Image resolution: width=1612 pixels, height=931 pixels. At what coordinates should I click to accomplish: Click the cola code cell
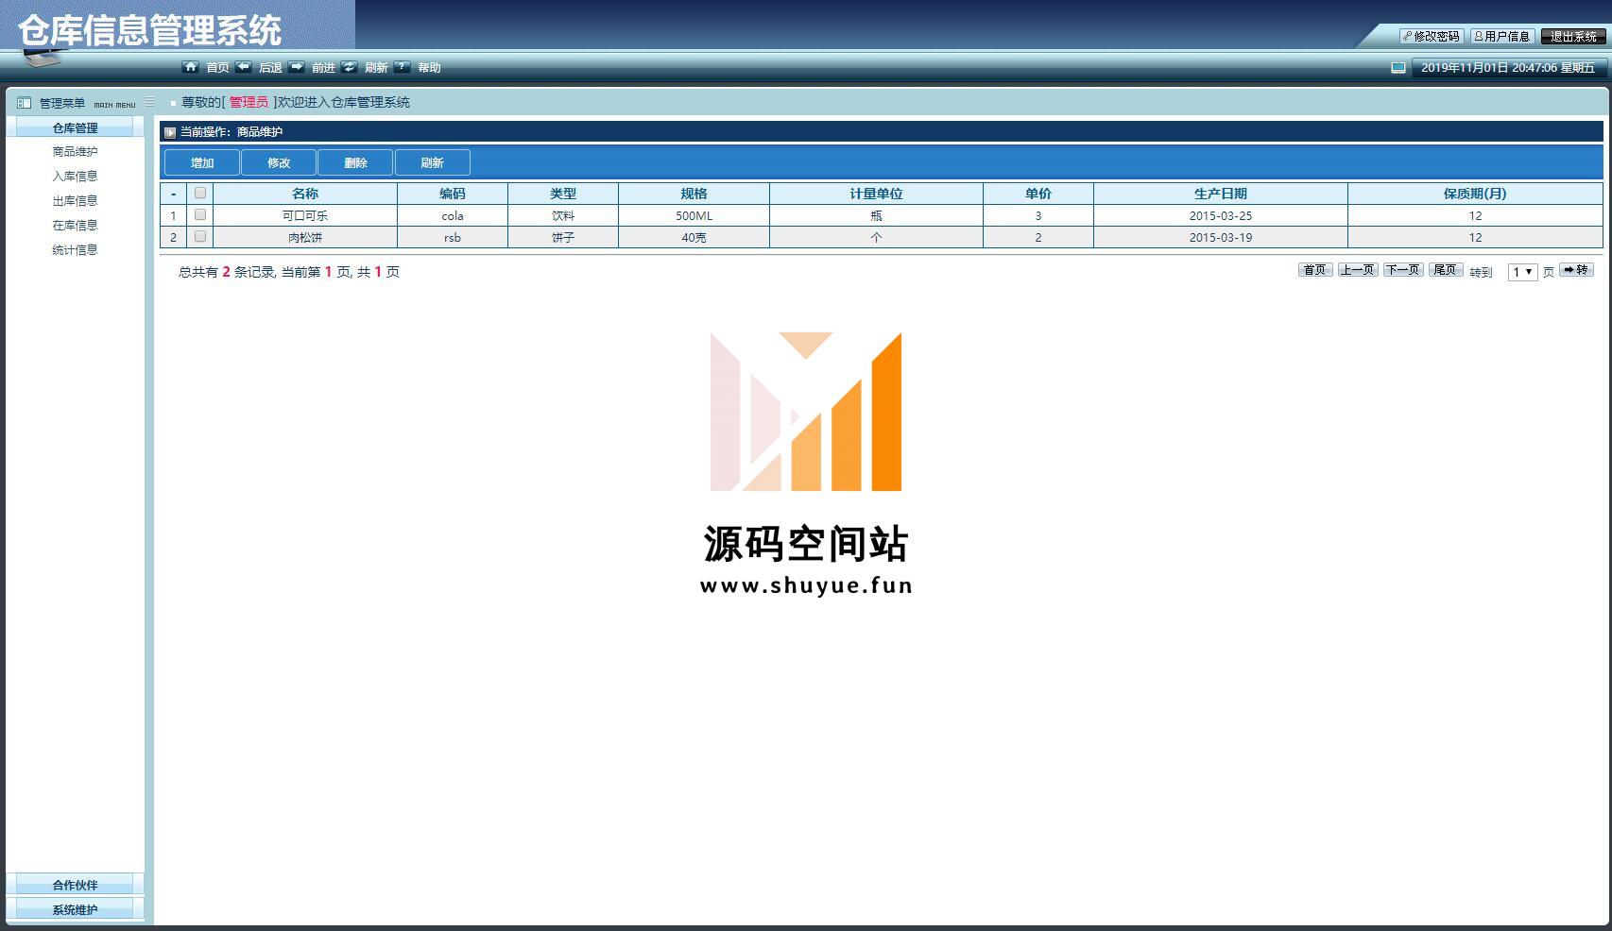click(453, 216)
